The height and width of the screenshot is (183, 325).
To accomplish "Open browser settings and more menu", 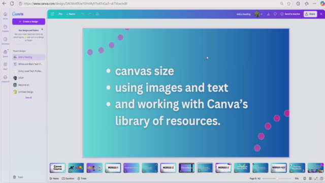I will (314, 4).
